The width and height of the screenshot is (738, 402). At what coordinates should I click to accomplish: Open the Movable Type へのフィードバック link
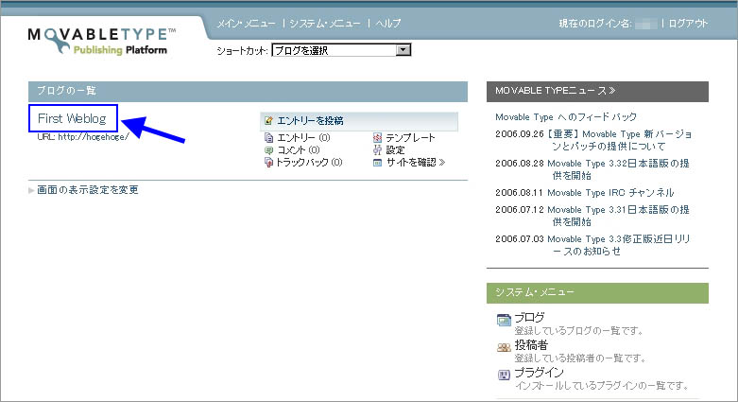coord(566,117)
